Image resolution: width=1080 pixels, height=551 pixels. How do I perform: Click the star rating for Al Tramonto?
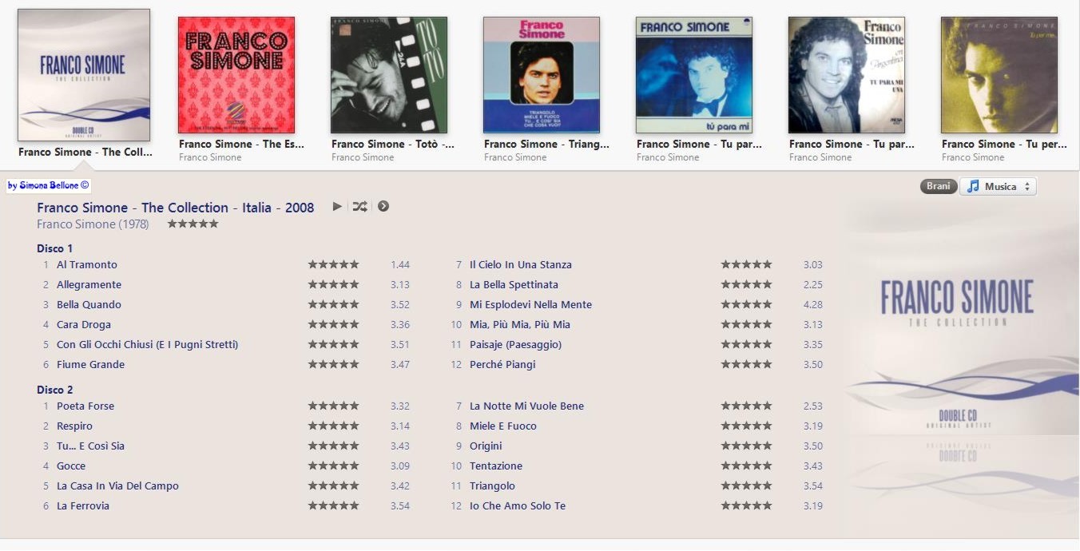pos(334,264)
